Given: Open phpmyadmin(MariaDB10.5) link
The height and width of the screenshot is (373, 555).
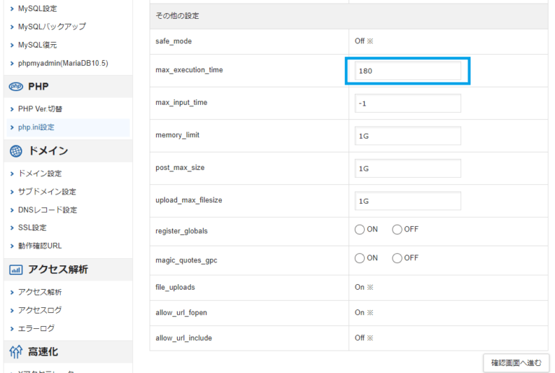Looking at the screenshot, I should pos(63,63).
